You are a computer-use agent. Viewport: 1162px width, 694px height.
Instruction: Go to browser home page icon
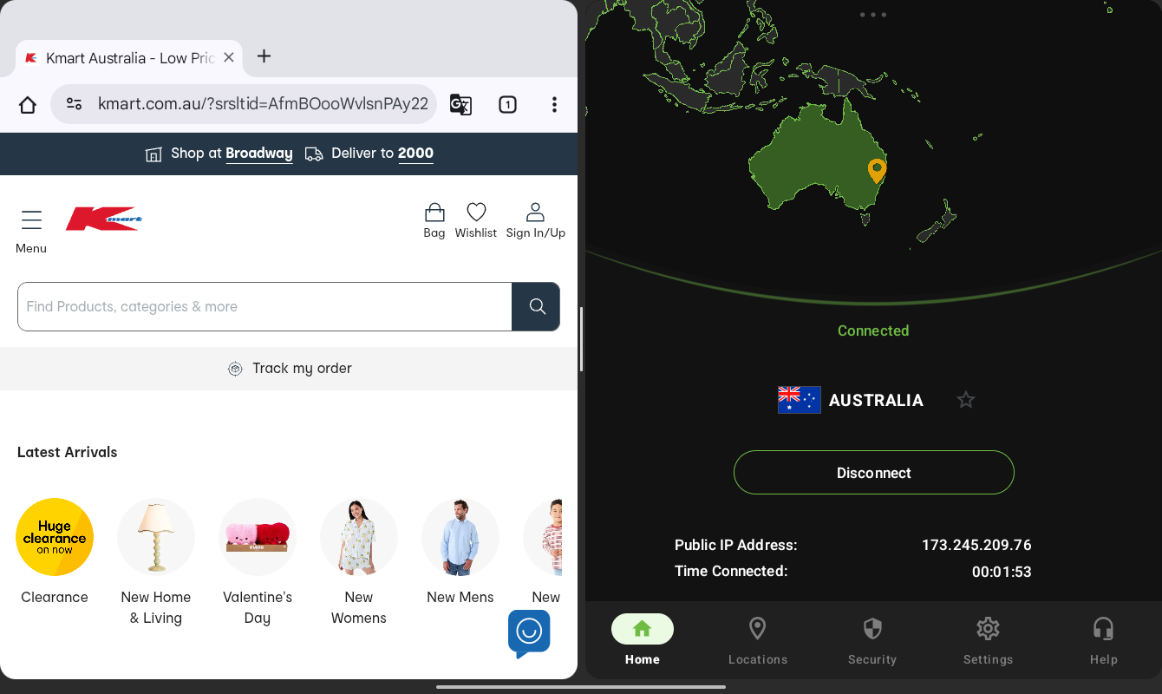(x=28, y=105)
